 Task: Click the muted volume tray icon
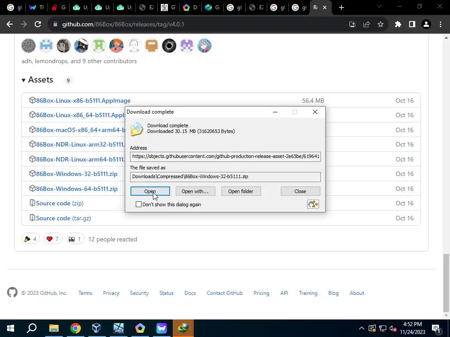[393, 328]
